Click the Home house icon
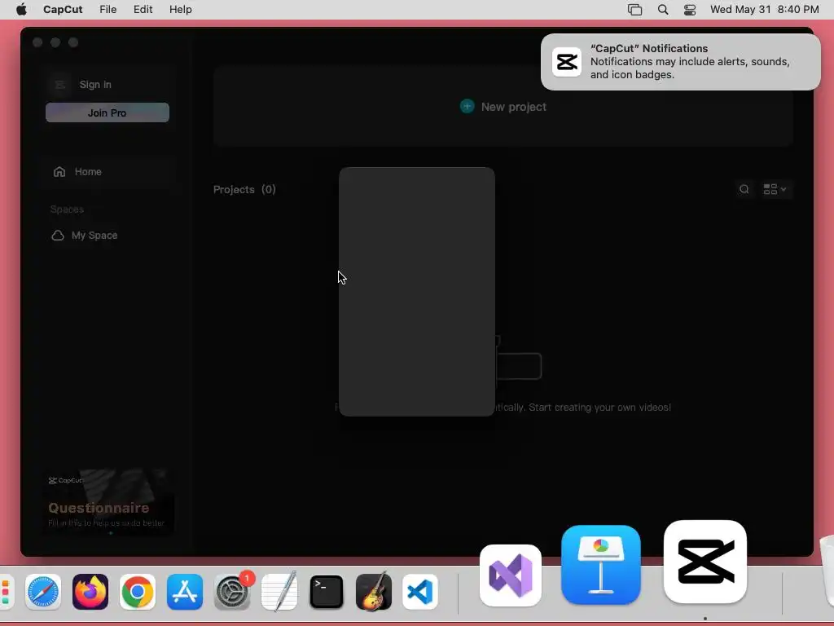The width and height of the screenshot is (834, 626). point(59,171)
